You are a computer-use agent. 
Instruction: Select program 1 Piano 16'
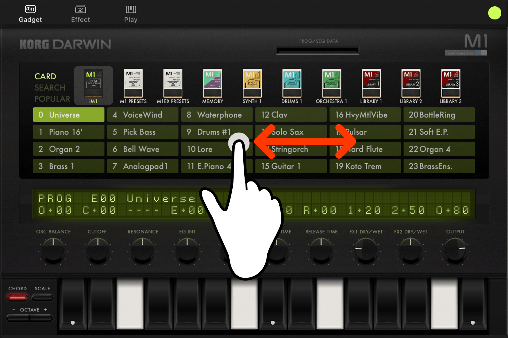(69, 132)
